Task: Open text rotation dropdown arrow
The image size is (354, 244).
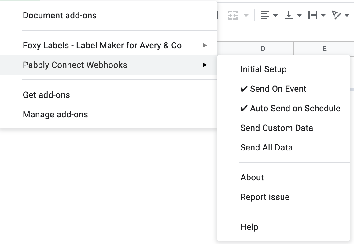Action: pos(347,16)
